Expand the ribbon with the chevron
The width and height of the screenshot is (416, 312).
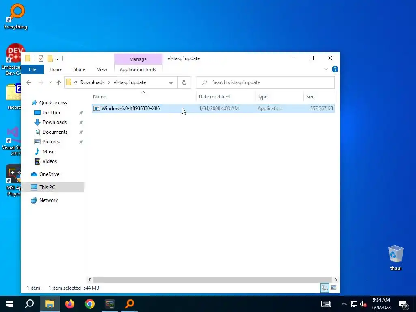point(326,69)
